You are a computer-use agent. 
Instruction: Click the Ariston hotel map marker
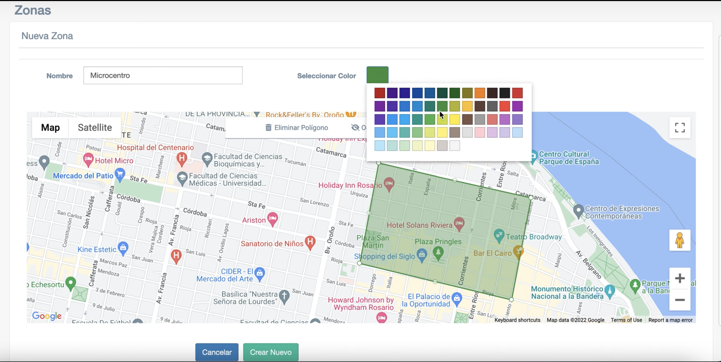[272, 219]
